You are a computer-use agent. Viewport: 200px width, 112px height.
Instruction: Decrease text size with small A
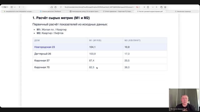pos(153,7)
